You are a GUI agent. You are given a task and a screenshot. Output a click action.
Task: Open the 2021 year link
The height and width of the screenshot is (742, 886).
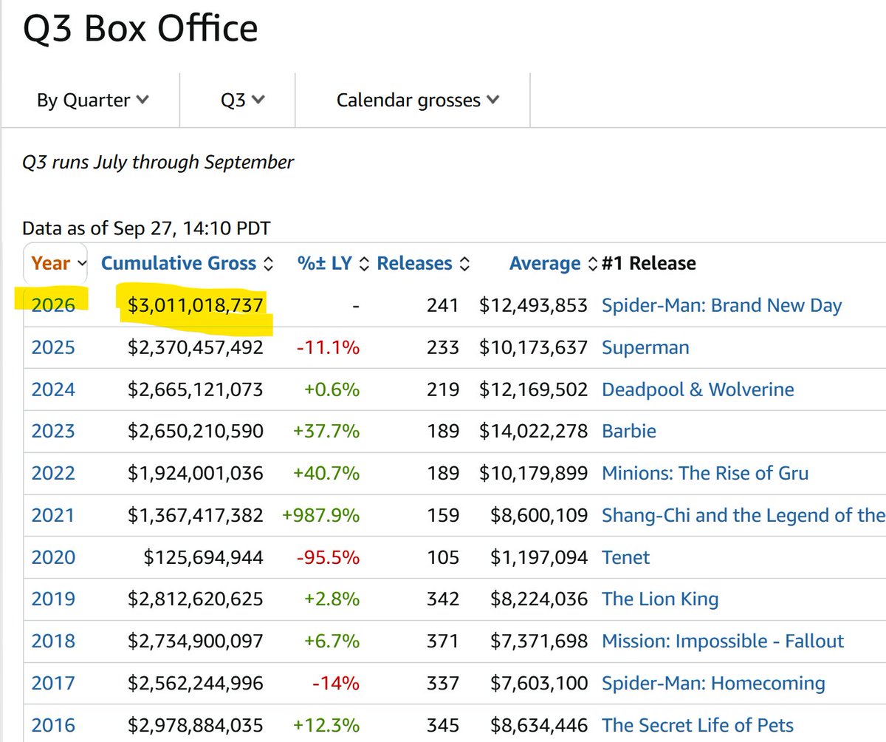53,515
